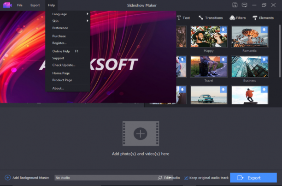
Task: Click the Text tab T icon
Action: pyautogui.click(x=179, y=18)
